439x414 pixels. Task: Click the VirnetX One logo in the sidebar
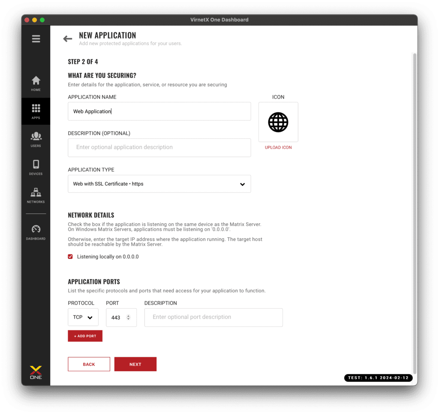[x=36, y=372]
